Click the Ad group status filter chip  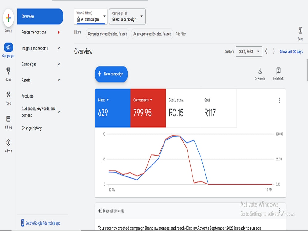152,34
